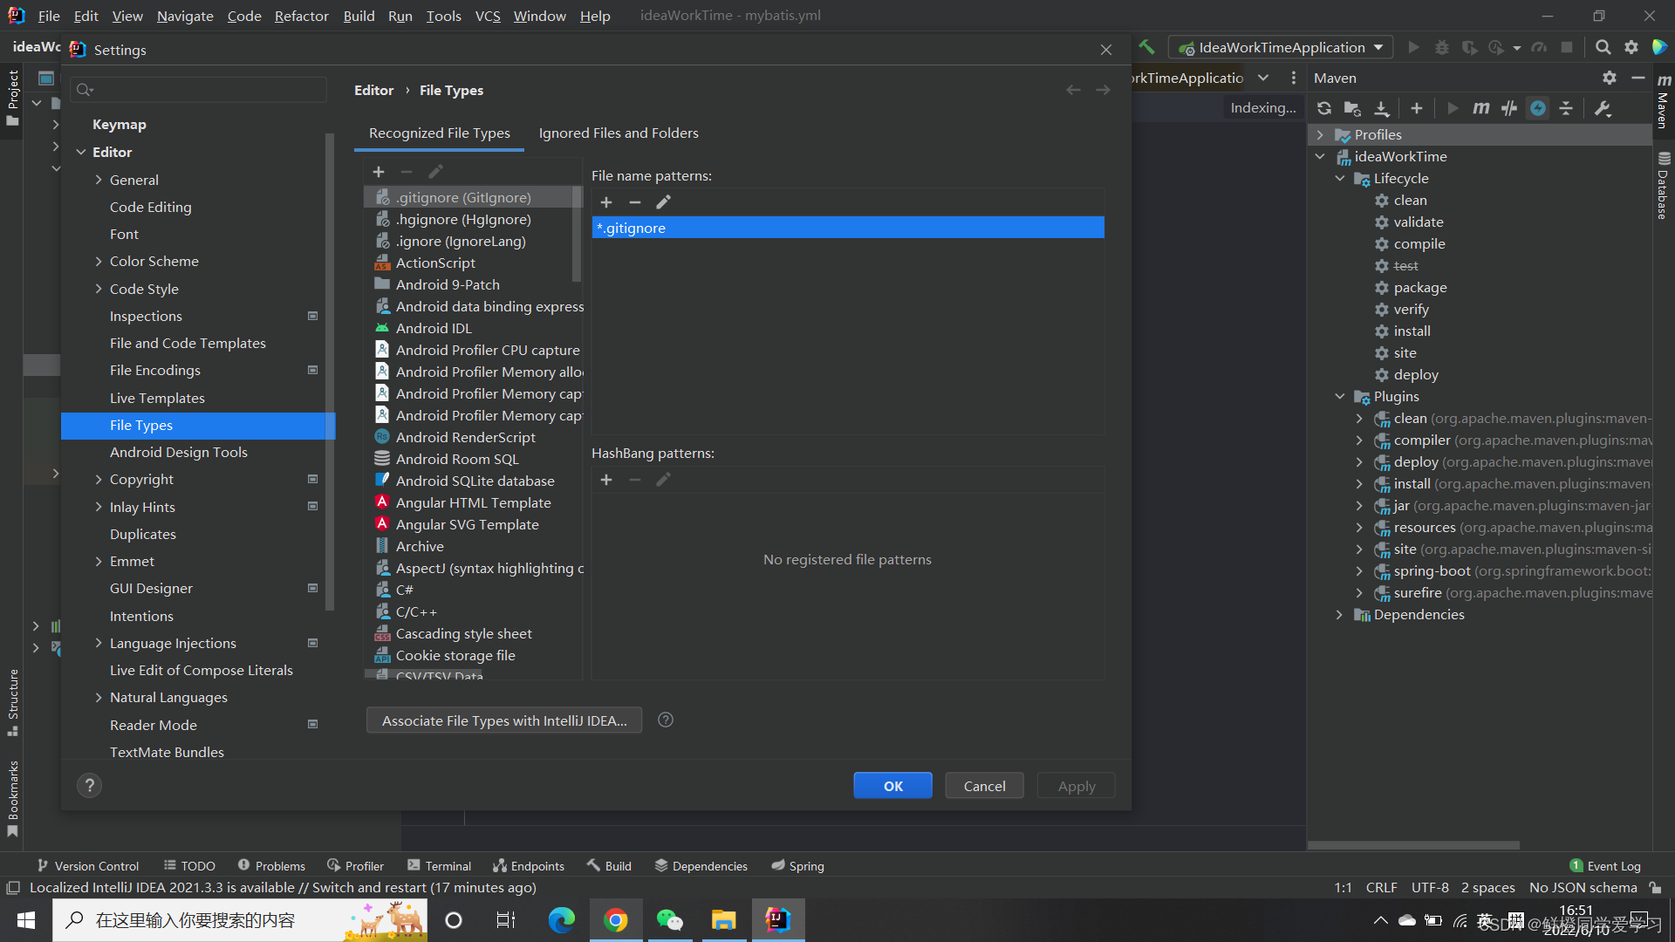1675x942 pixels.
Task: Click the remove pattern icon in File name patterns
Action: pos(635,202)
